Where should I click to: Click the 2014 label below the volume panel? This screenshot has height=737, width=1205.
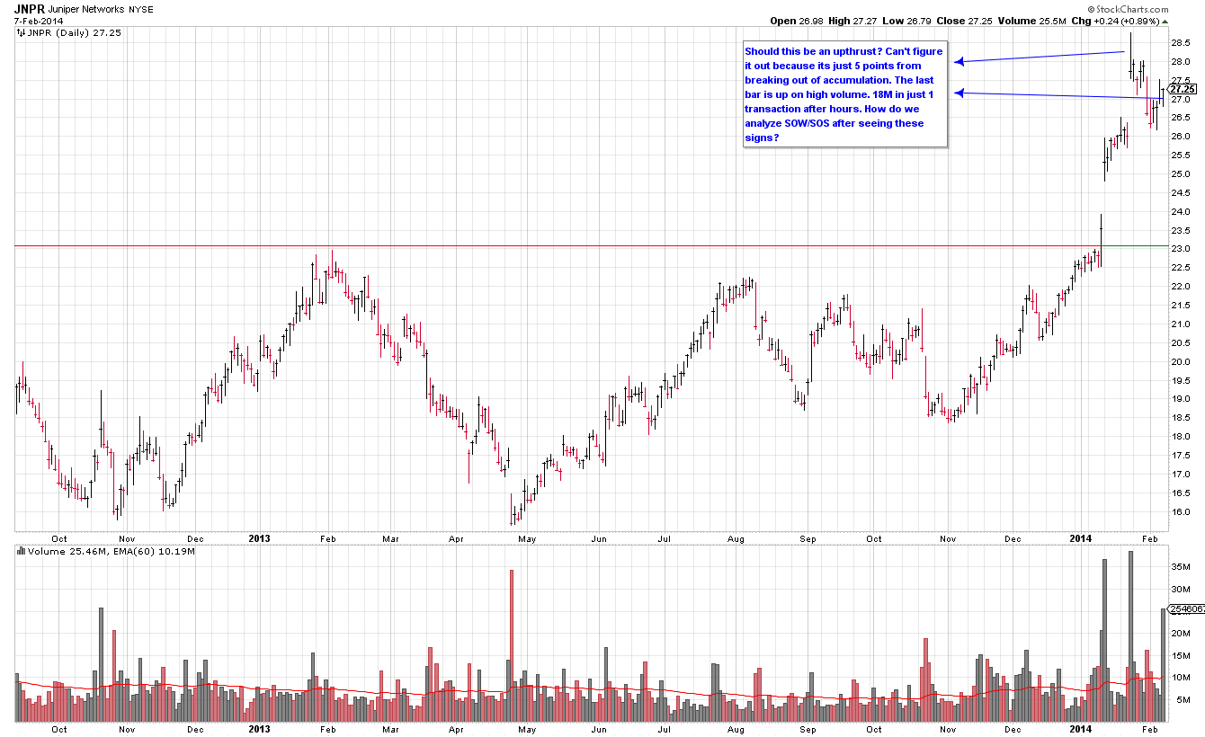(x=1081, y=730)
